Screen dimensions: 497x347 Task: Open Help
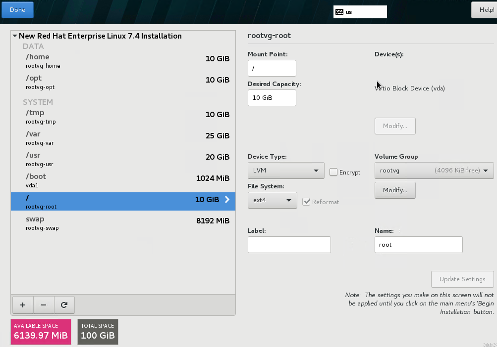(x=484, y=10)
